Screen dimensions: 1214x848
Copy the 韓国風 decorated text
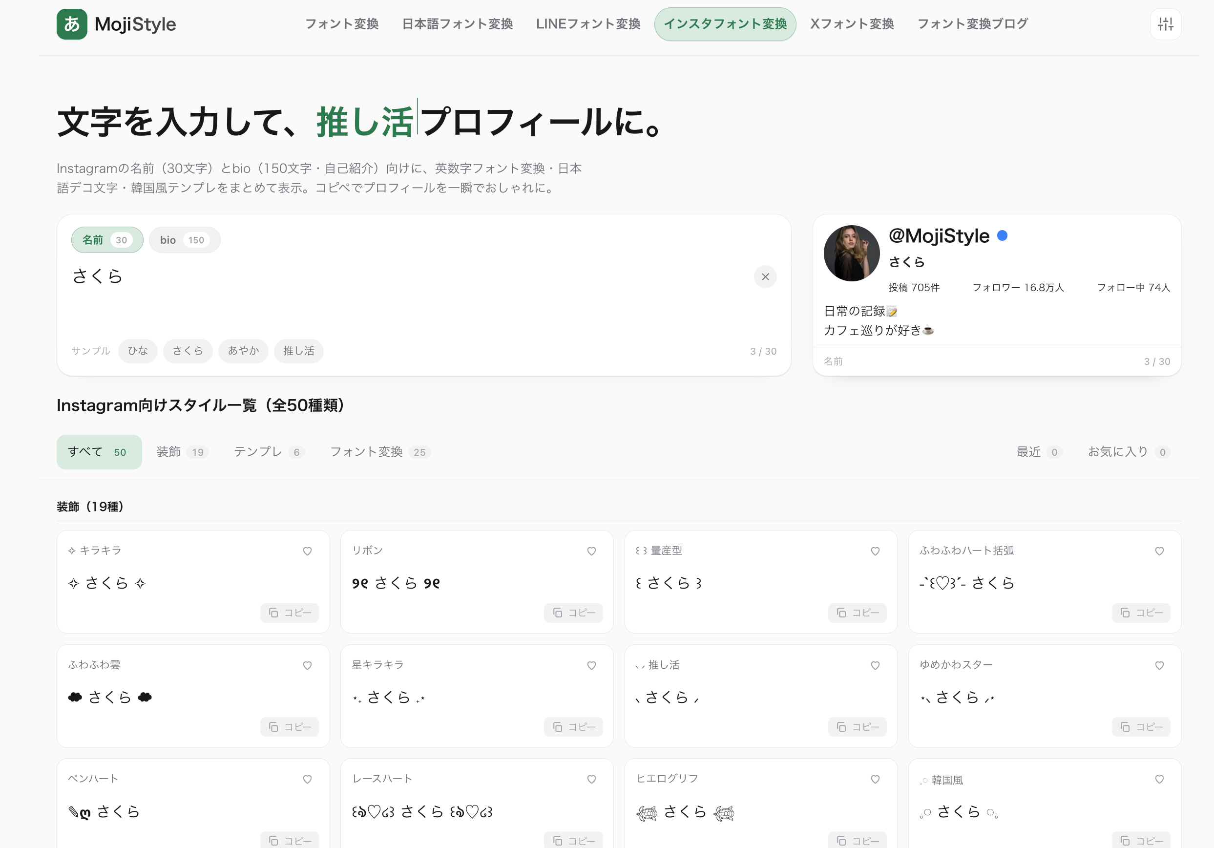click(x=1141, y=840)
